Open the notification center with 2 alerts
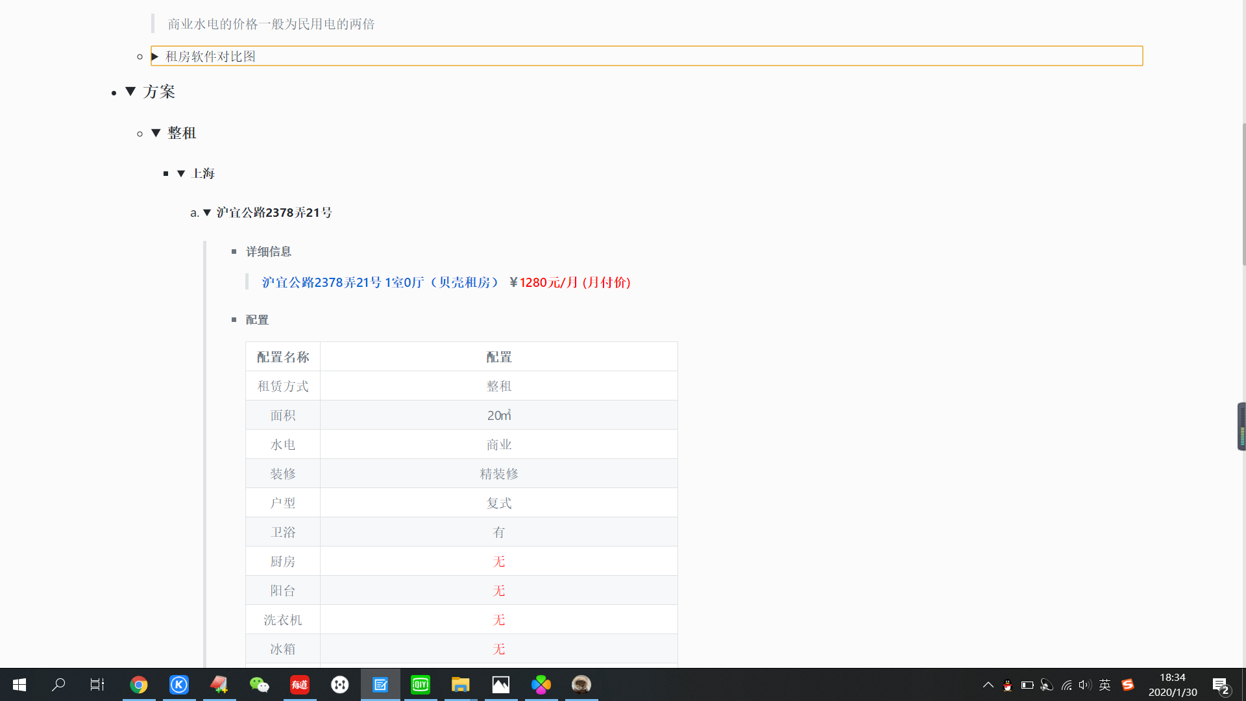The image size is (1246, 701). click(x=1220, y=685)
